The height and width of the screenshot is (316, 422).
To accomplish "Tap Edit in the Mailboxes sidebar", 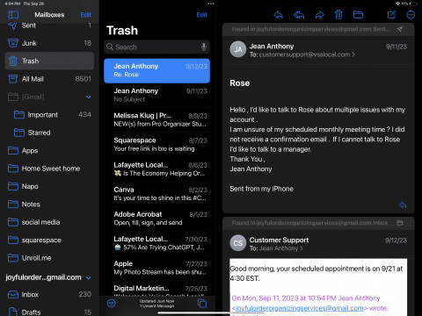I will [x=86, y=15].
